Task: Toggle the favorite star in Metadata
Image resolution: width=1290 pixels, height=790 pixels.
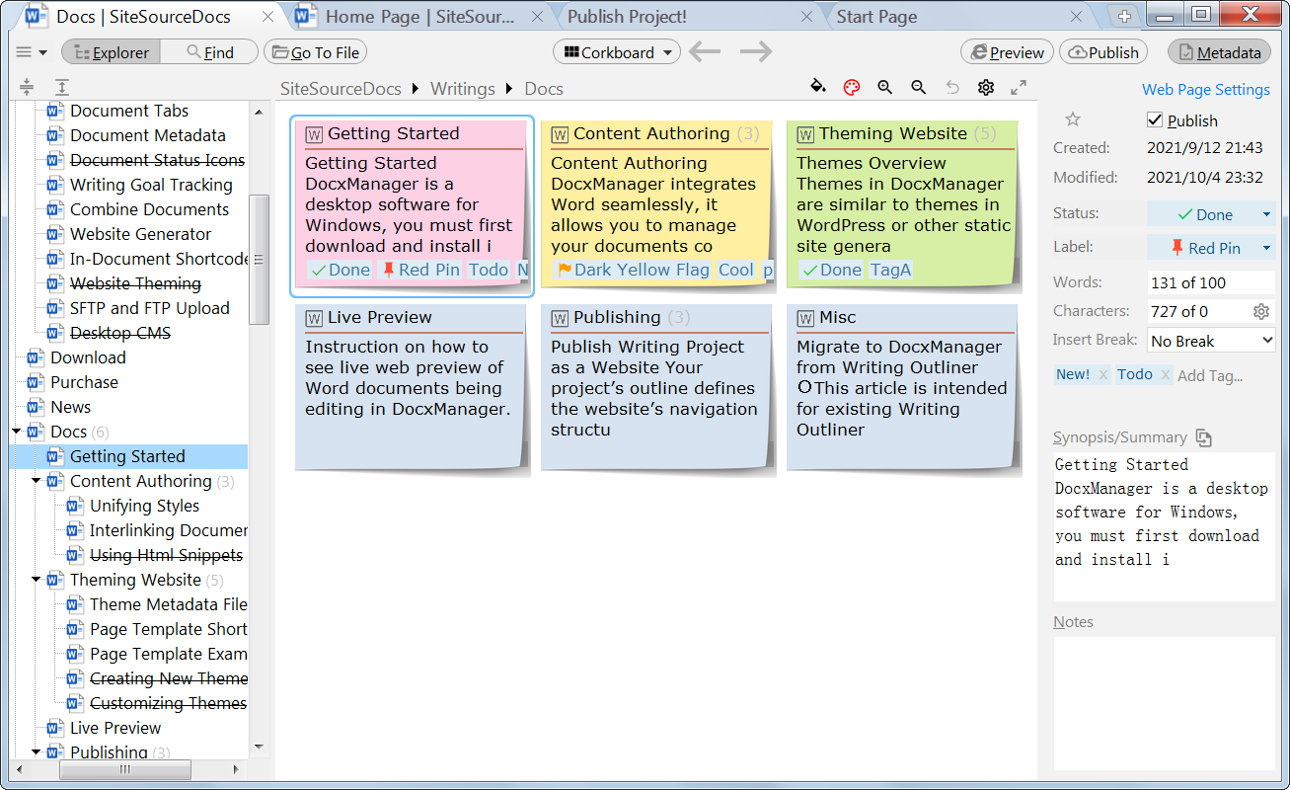Action: tap(1073, 119)
